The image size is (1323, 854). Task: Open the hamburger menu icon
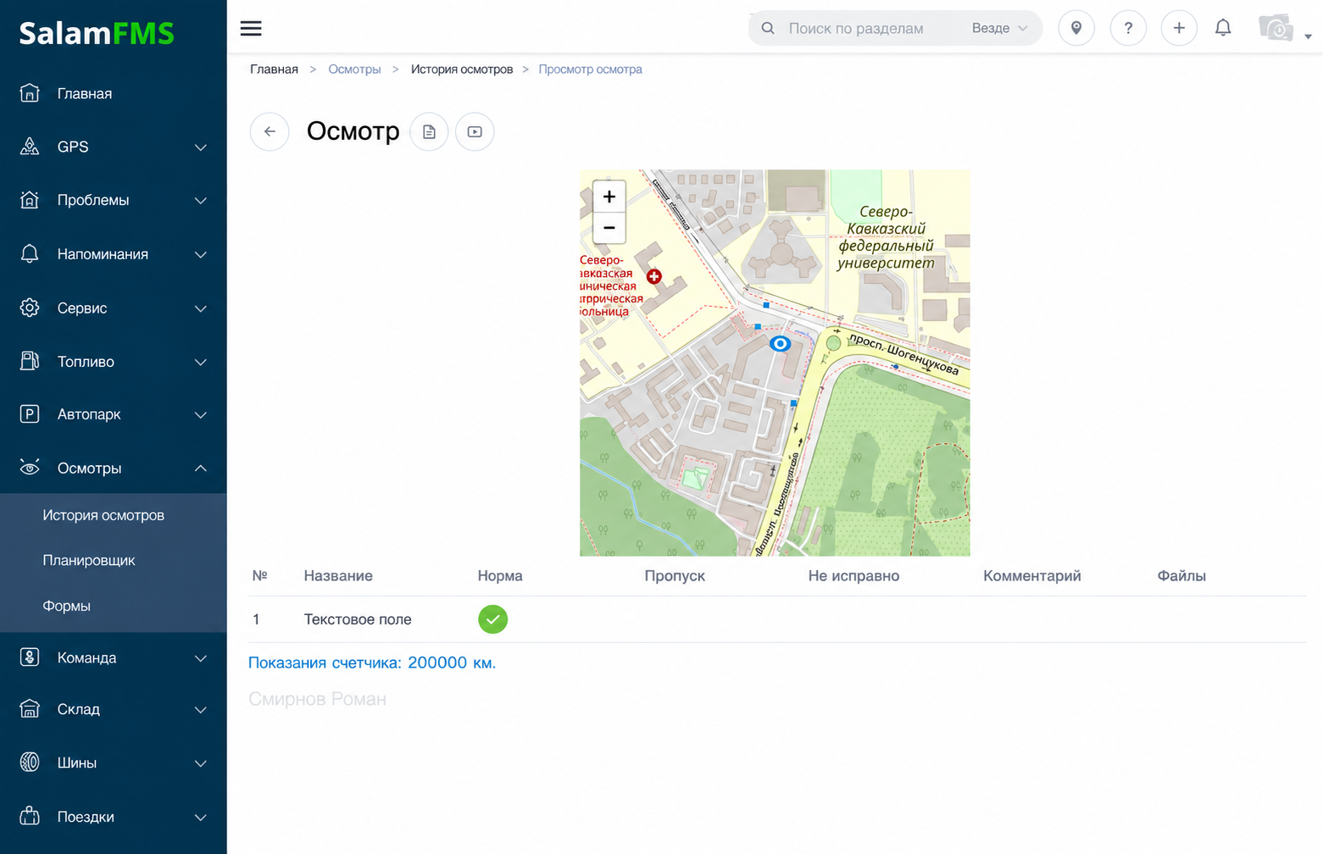pos(251,28)
